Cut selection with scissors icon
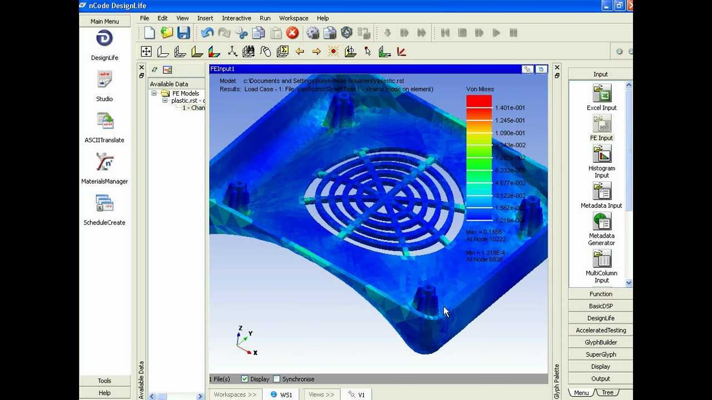This screenshot has height=400, width=712. pos(241,33)
